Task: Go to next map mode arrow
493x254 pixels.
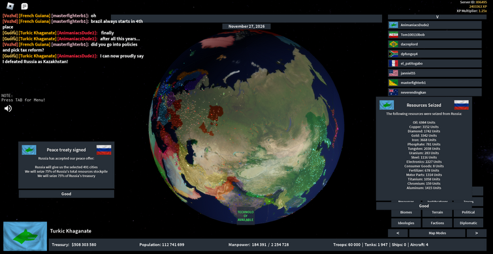Action: click(476, 233)
